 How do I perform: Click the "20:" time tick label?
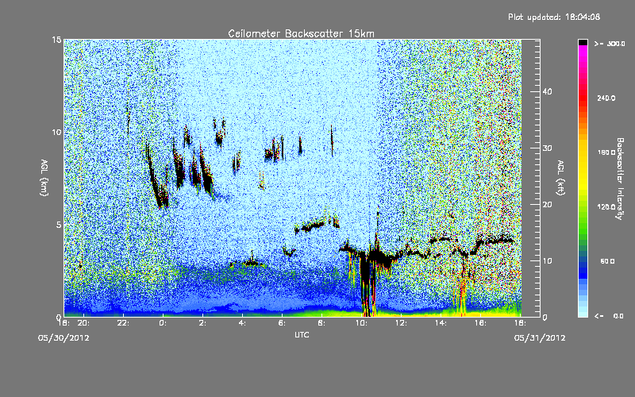click(84, 323)
